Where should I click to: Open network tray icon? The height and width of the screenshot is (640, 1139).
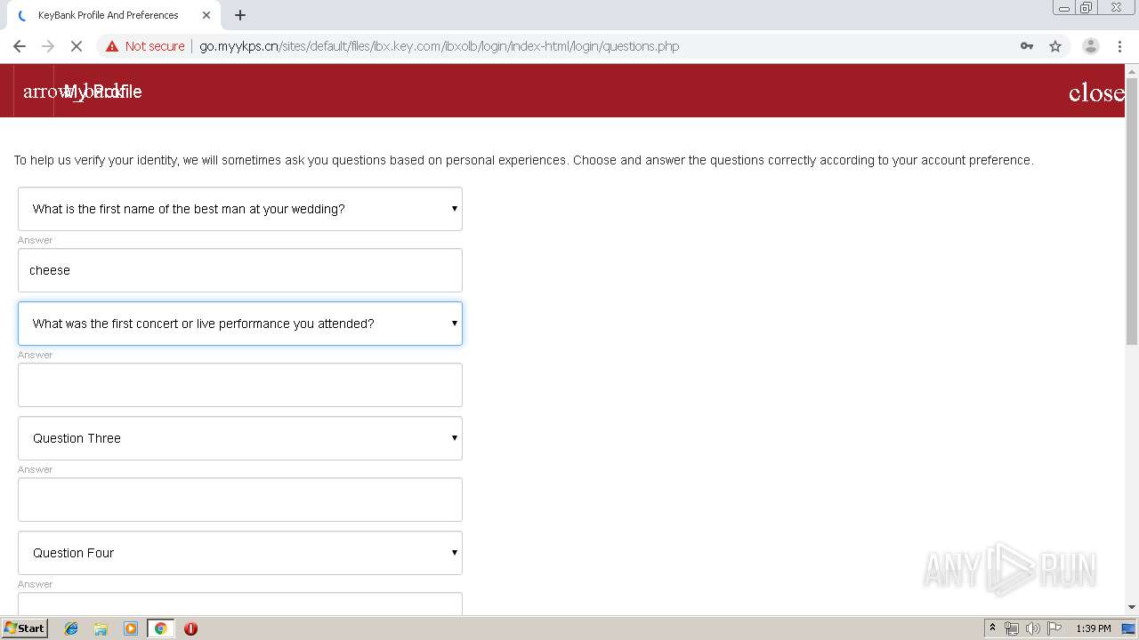pyautogui.click(x=1012, y=628)
